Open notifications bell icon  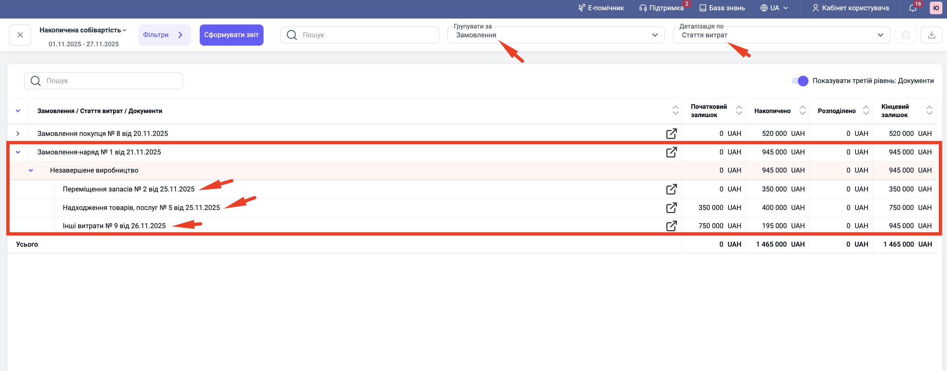(x=913, y=8)
